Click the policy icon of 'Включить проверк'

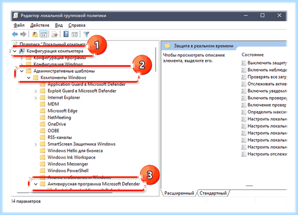[243, 98]
